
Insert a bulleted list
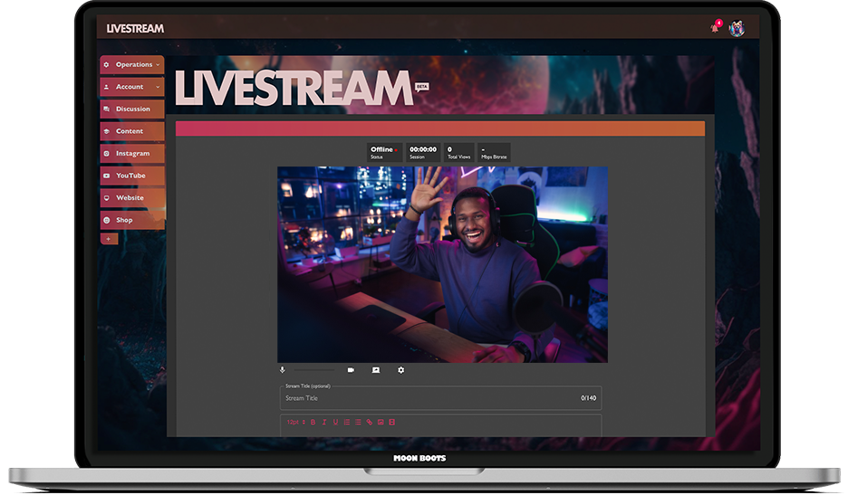click(358, 422)
